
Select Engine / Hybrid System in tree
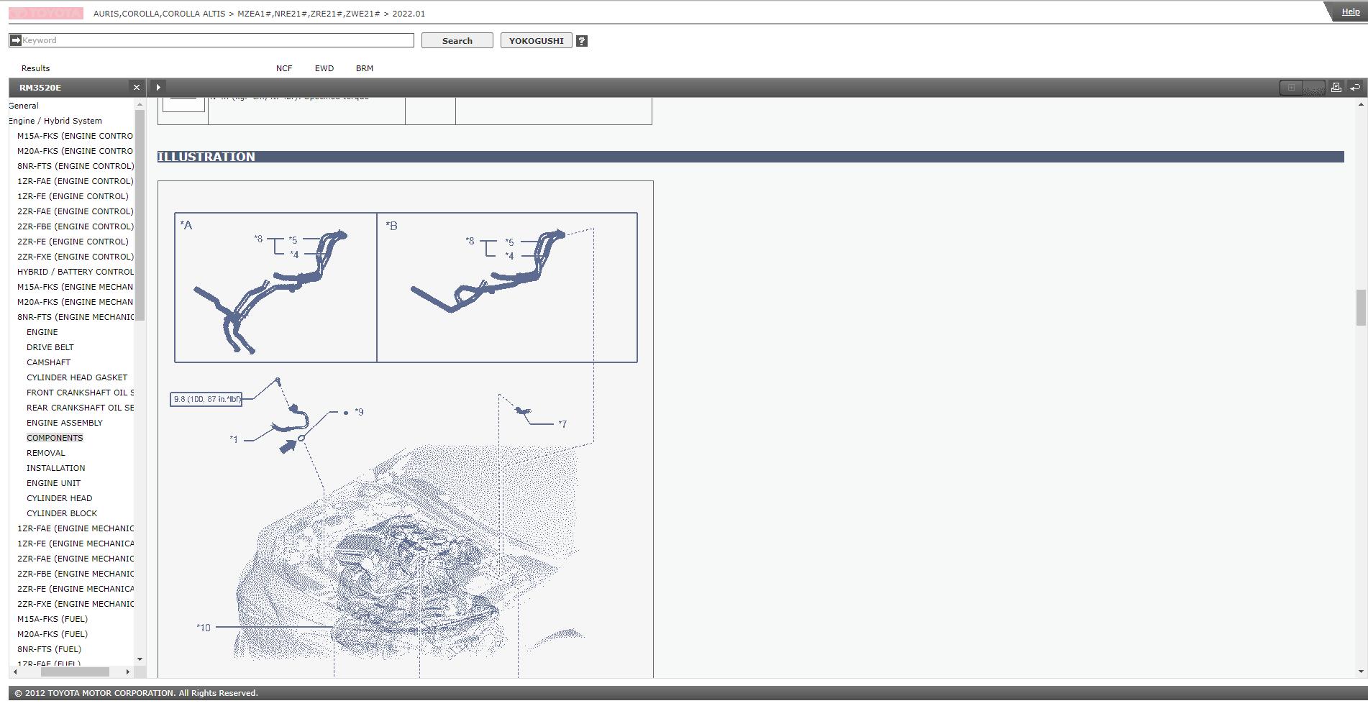click(x=55, y=121)
